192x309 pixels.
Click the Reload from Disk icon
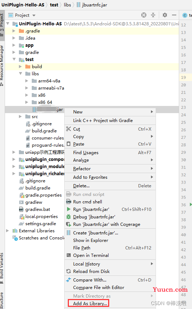[69, 272]
